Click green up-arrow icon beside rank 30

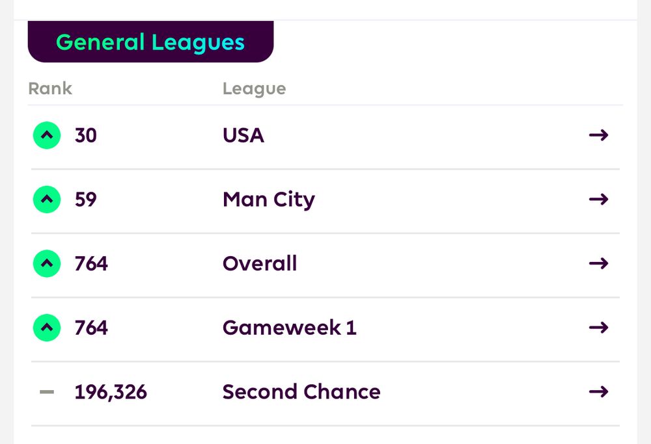(x=47, y=135)
